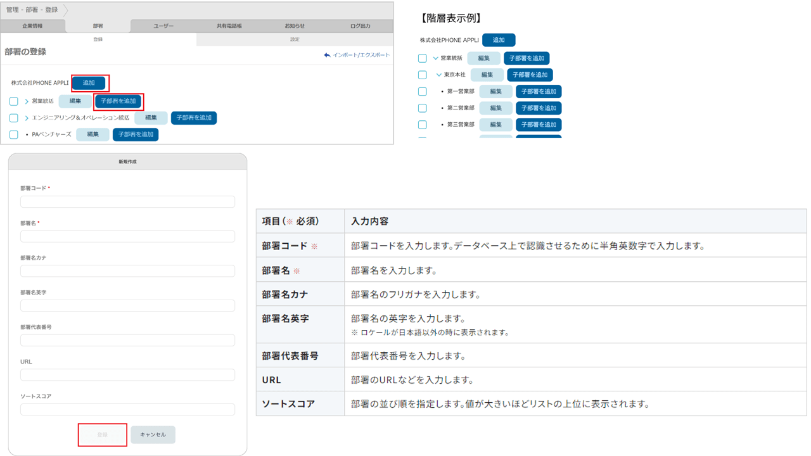Tick checkbox for 営業統括 in 部署の登録 list

pyautogui.click(x=13, y=101)
